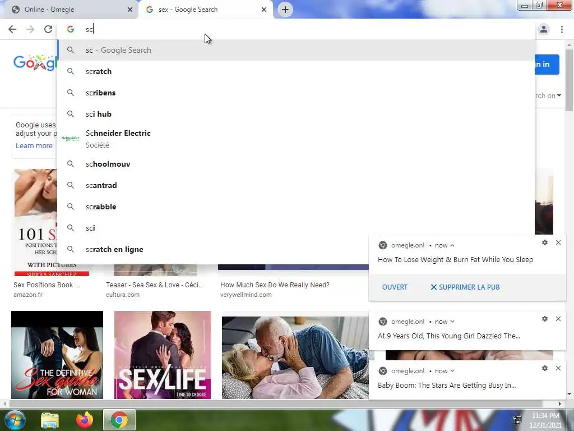This screenshot has width=574, height=431.
Task: Choose the 'scratch' suggestion
Action: (297, 71)
